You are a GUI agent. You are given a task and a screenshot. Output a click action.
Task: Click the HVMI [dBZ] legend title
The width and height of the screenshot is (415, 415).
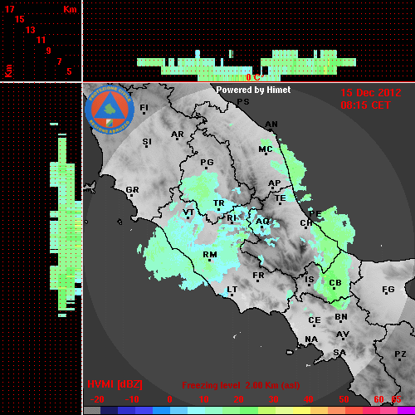tap(115, 384)
